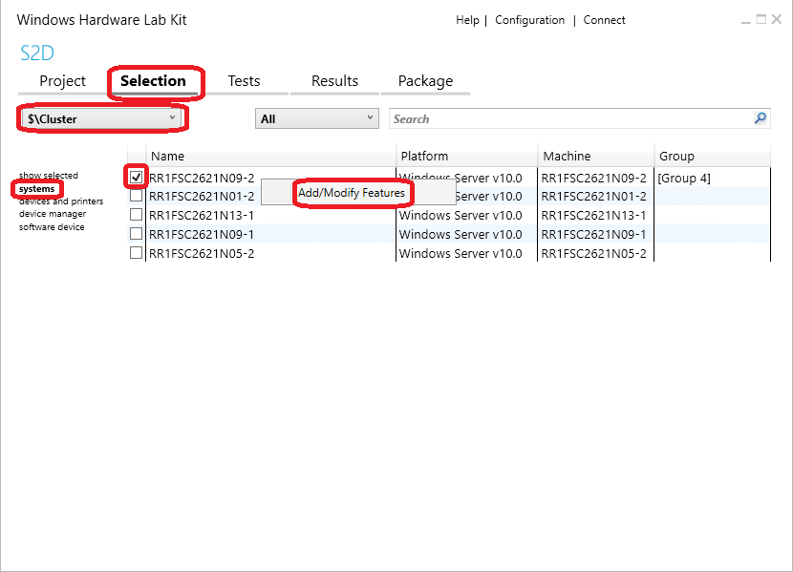Enable the checkbox for RR1FSC2621N05-2

(136, 251)
